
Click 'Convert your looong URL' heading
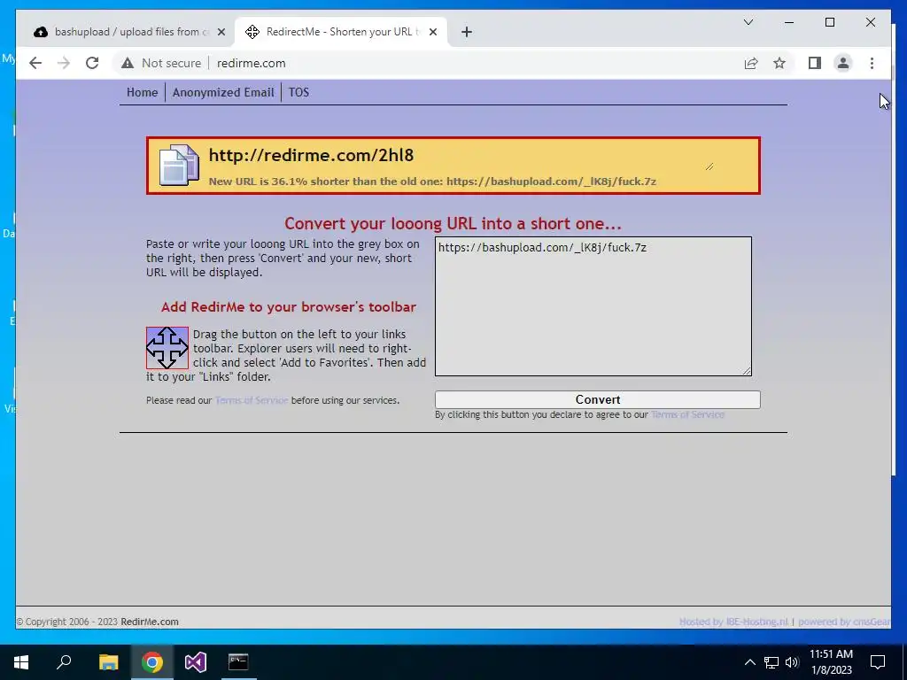click(x=453, y=224)
